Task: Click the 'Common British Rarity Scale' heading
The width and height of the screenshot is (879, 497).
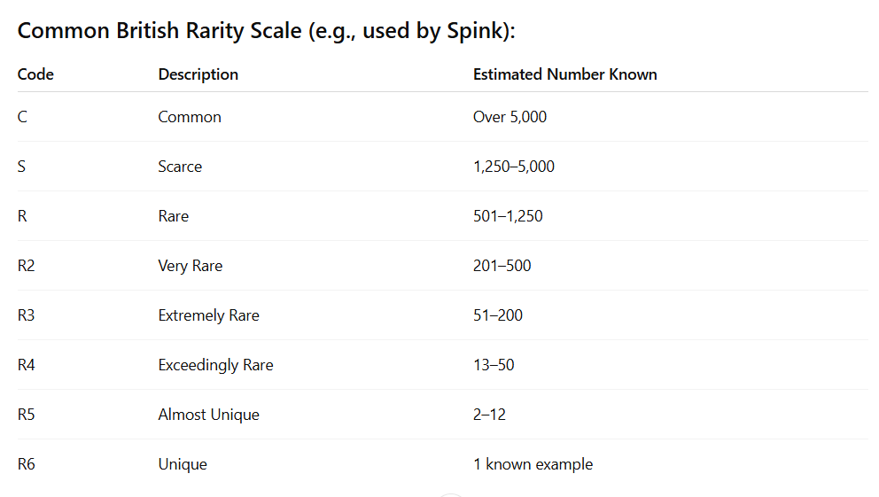Action: 267,31
